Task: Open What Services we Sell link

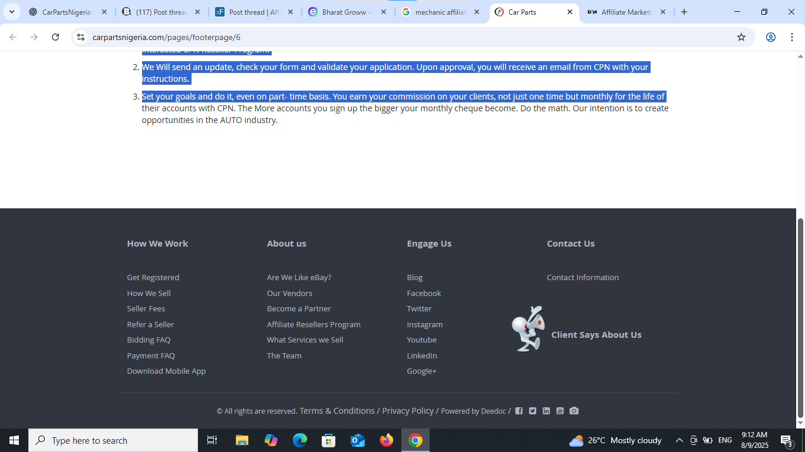Action: pos(305,340)
